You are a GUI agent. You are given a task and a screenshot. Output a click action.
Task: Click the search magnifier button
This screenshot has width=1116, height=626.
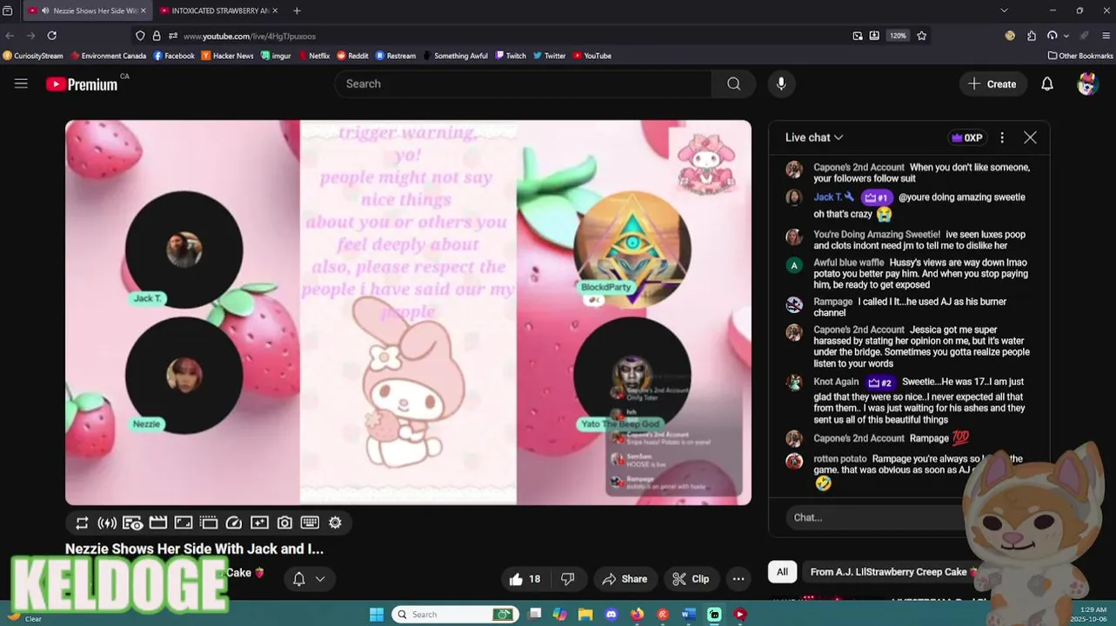733,83
